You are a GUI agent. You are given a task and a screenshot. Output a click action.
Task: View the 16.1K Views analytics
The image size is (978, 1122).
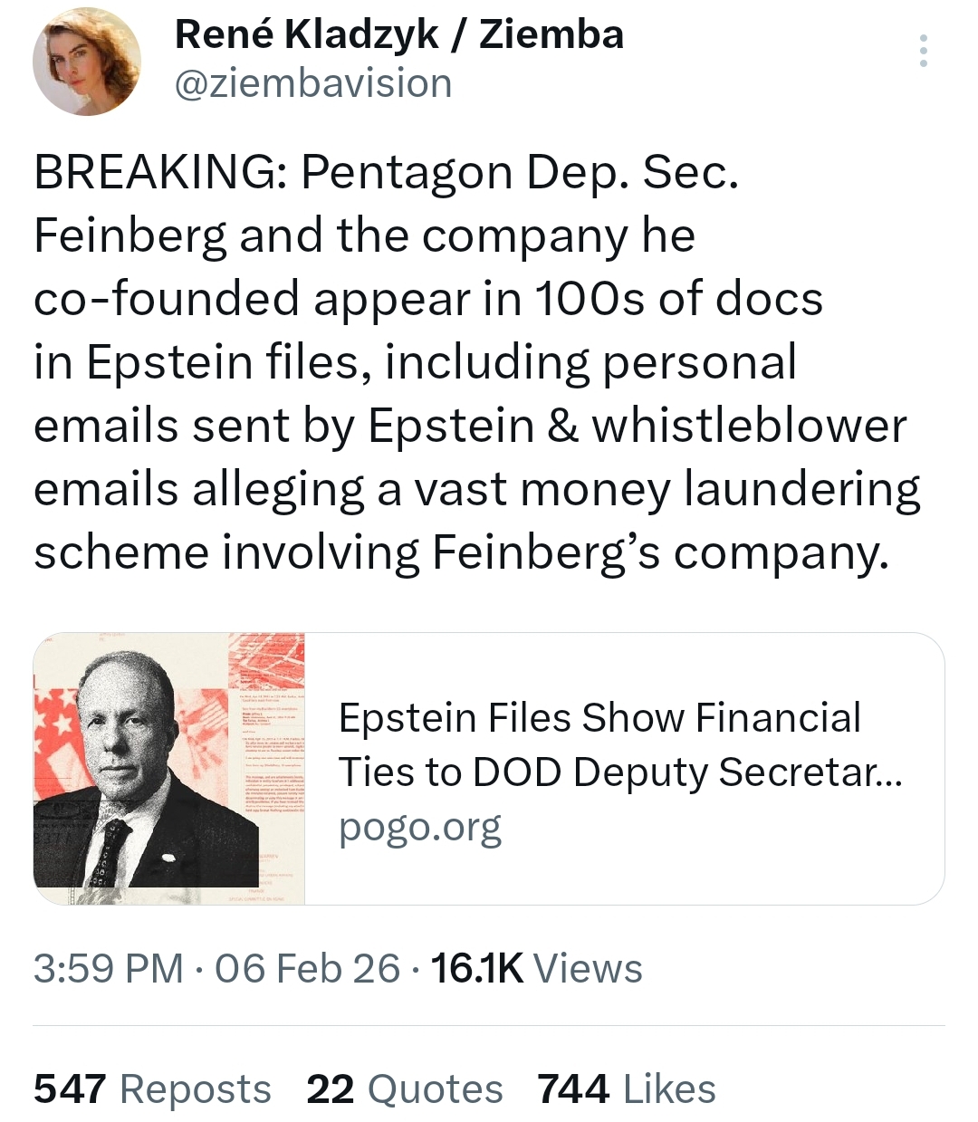pos(477,968)
